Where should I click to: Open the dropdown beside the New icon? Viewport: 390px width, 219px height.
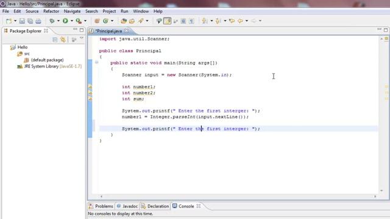tap(15, 21)
